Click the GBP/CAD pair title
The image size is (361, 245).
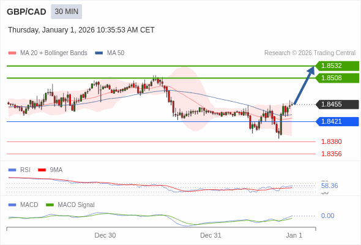click(26, 12)
